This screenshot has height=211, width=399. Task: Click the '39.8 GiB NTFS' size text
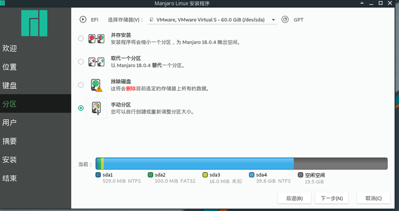click(273, 181)
